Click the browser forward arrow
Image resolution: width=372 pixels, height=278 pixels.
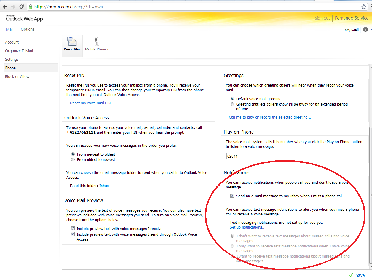pyautogui.click(x=13, y=7)
